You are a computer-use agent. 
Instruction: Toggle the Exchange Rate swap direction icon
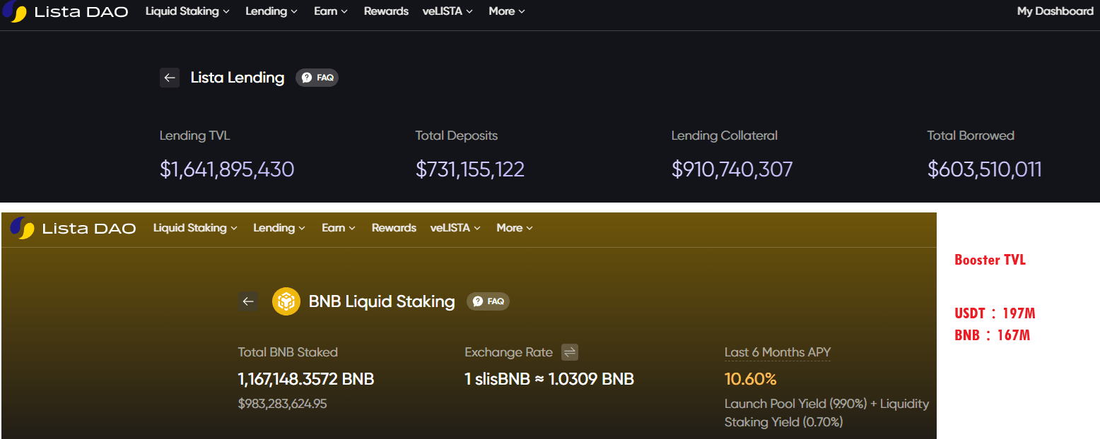click(x=570, y=352)
